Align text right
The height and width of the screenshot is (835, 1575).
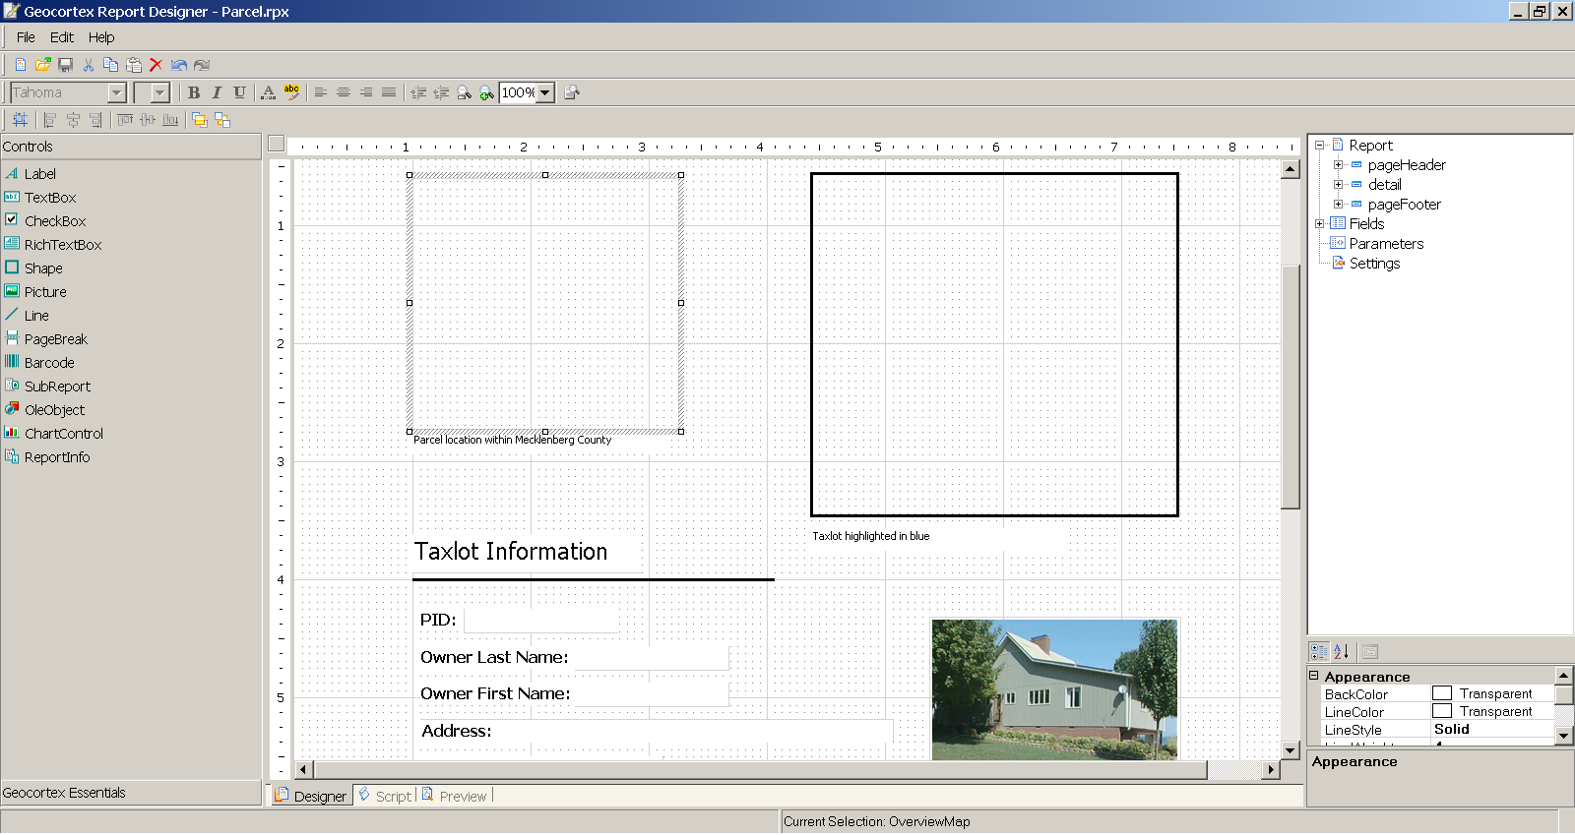[x=366, y=92]
